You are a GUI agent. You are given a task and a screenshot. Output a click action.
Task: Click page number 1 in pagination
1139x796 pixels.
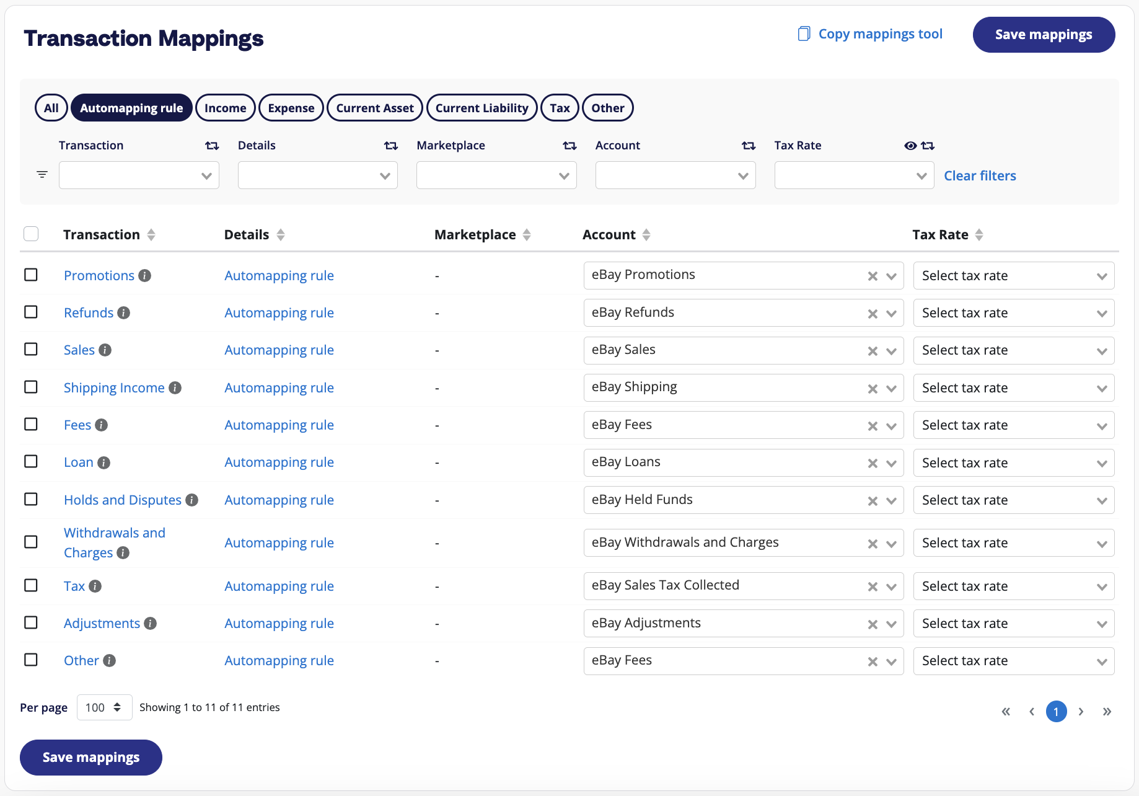[1056, 712]
